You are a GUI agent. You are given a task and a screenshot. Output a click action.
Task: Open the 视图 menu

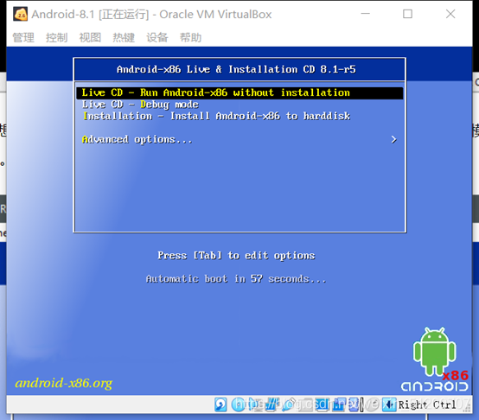pos(90,37)
